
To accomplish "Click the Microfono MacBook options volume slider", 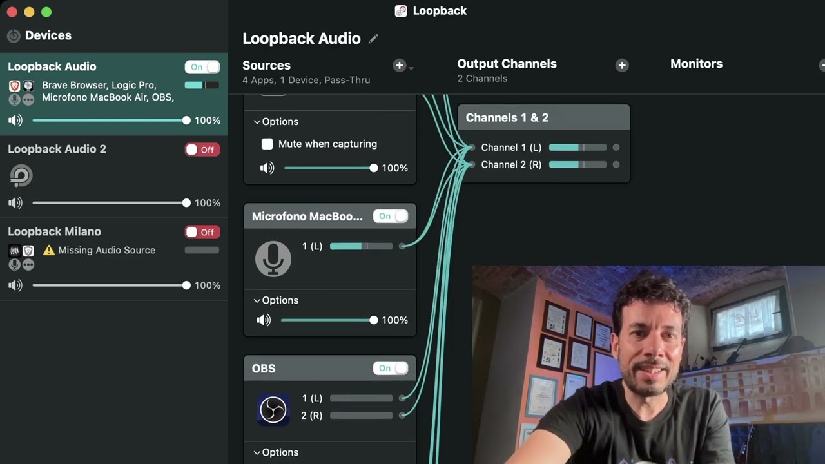I will click(x=328, y=320).
